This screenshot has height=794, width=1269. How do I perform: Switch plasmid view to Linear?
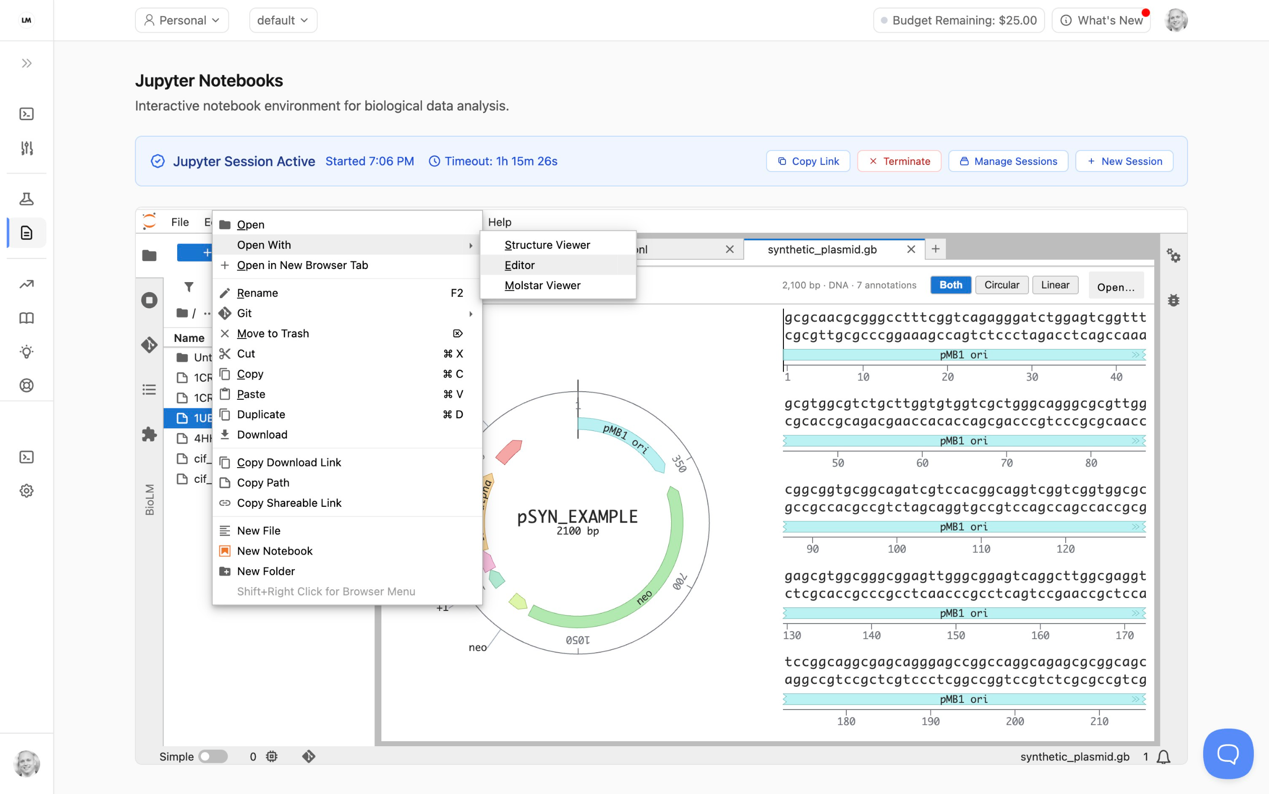(x=1055, y=285)
